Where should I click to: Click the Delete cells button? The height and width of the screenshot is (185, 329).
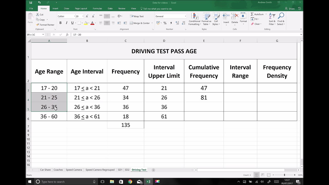point(235,19)
